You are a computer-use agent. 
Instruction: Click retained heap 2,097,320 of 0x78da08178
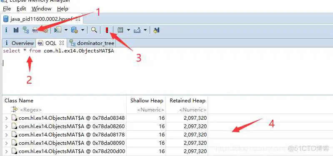[x=195, y=135]
